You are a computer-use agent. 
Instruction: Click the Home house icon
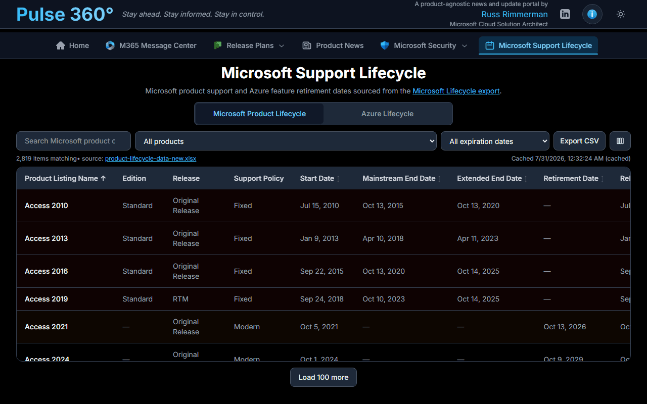61,45
